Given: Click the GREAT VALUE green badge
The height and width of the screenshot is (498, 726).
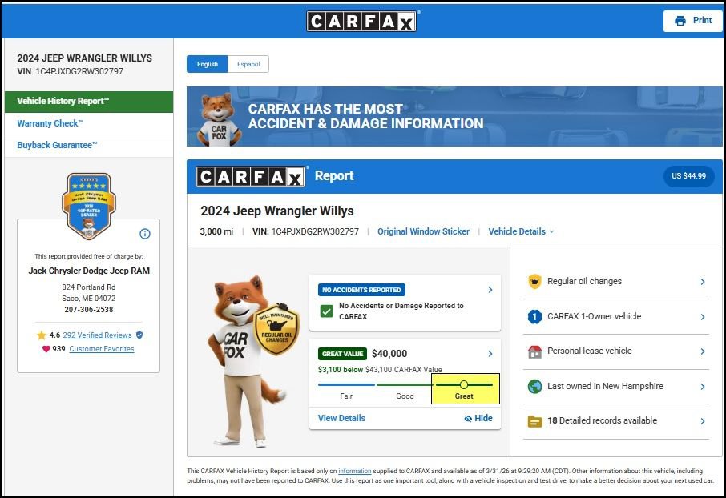Looking at the screenshot, I should 342,354.
